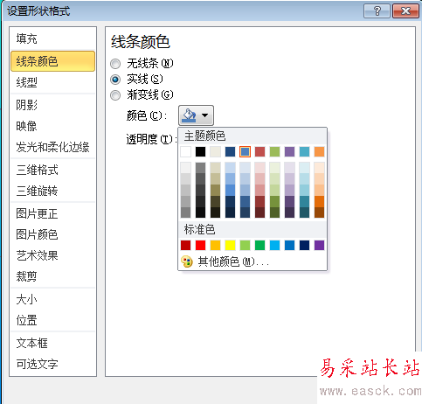Image resolution: width=422 pixels, height=404 pixels.
Task: Choose the dark blue theme swatch
Action: [230, 151]
